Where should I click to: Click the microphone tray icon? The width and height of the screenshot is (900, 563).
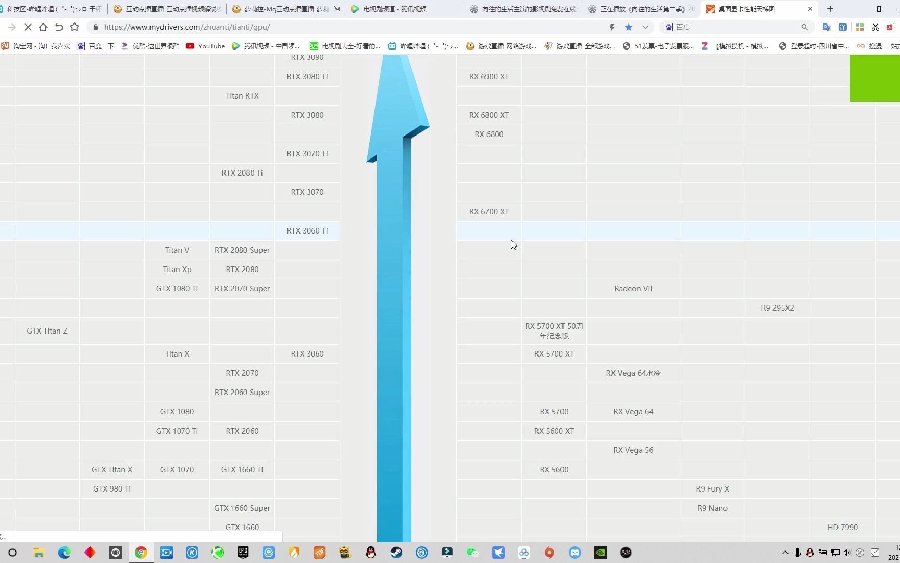click(798, 553)
